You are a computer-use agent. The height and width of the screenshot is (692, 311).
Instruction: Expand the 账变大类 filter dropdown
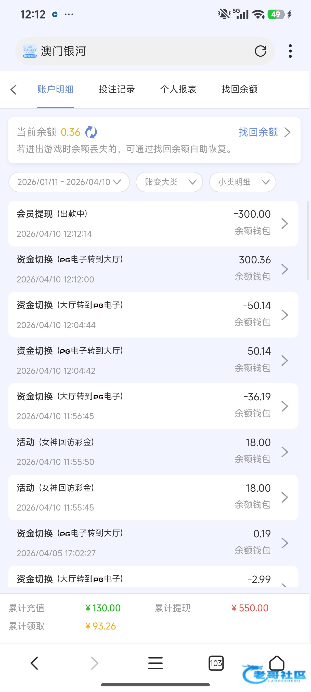click(169, 182)
